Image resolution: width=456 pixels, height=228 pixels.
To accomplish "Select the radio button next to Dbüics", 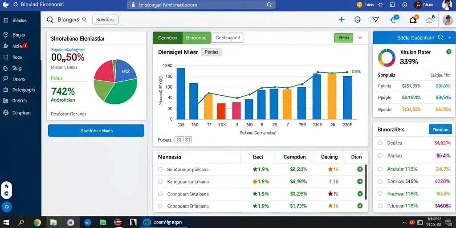I will [x=380, y=143].
